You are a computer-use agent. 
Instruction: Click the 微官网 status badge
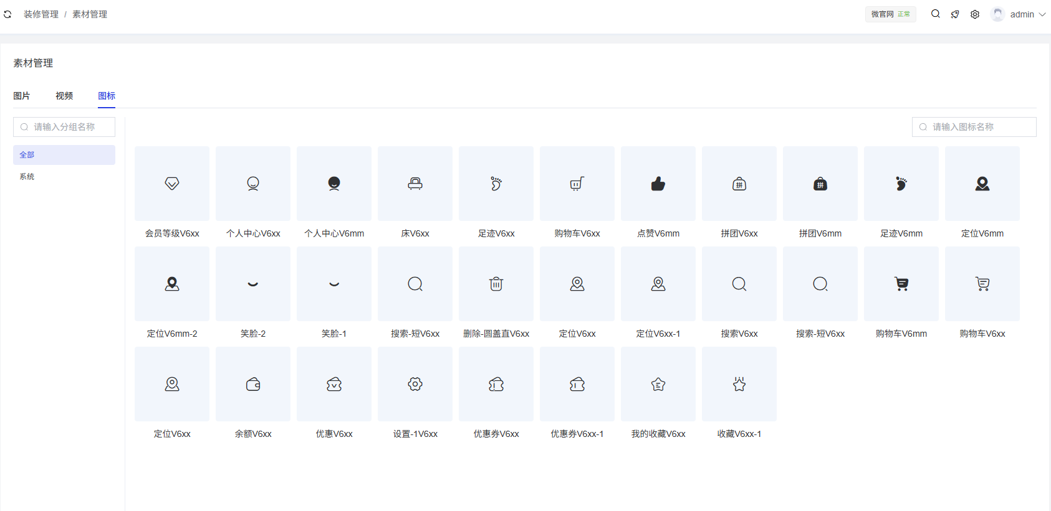coord(890,14)
